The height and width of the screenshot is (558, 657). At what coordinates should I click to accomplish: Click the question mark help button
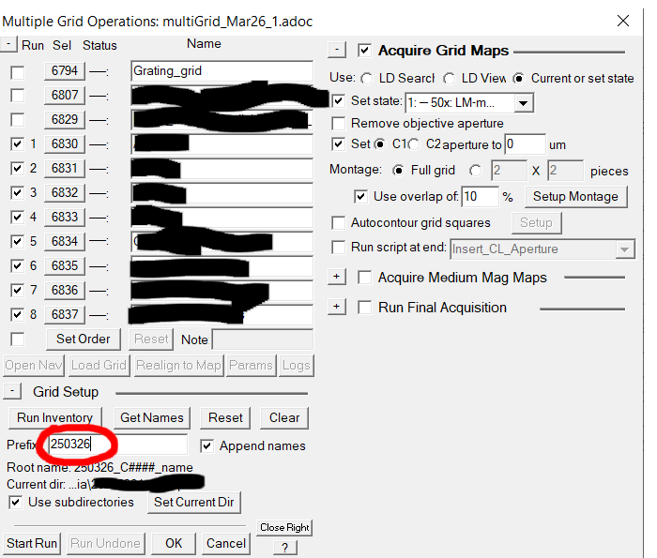click(x=285, y=548)
